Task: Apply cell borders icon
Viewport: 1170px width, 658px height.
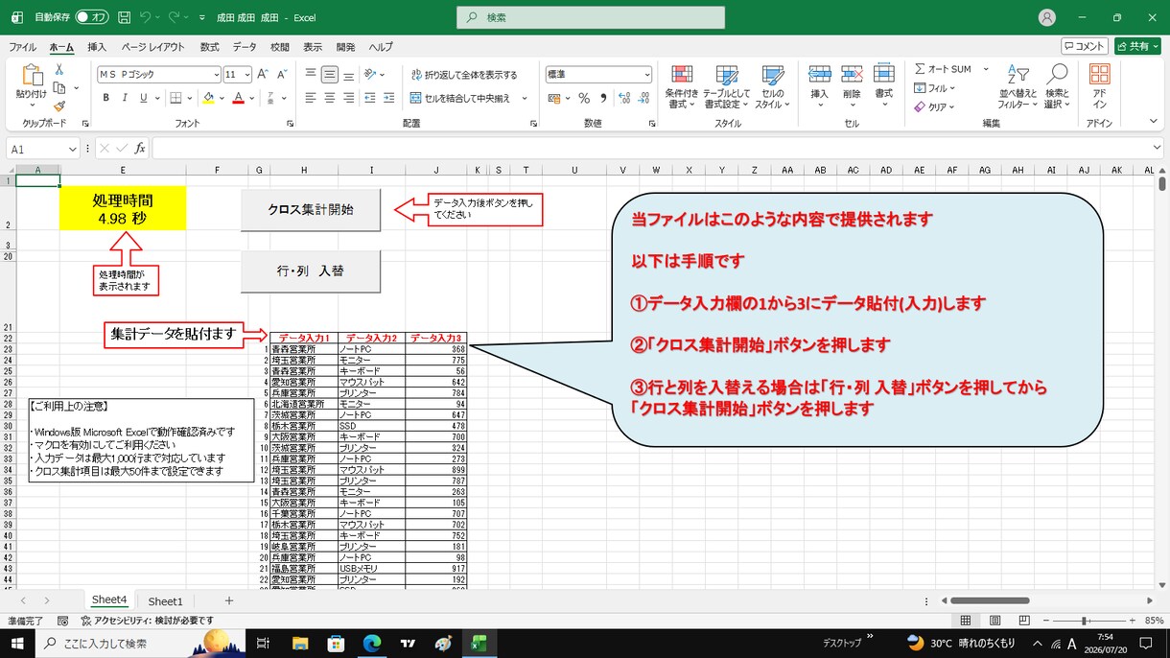Action: point(175,98)
